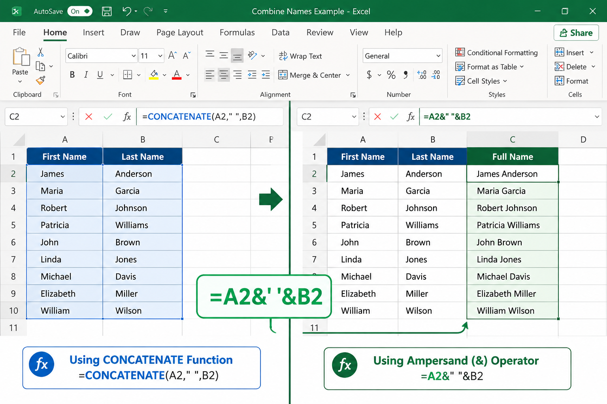
Task: Select the Format Painter brush icon
Action: (41, 80)
